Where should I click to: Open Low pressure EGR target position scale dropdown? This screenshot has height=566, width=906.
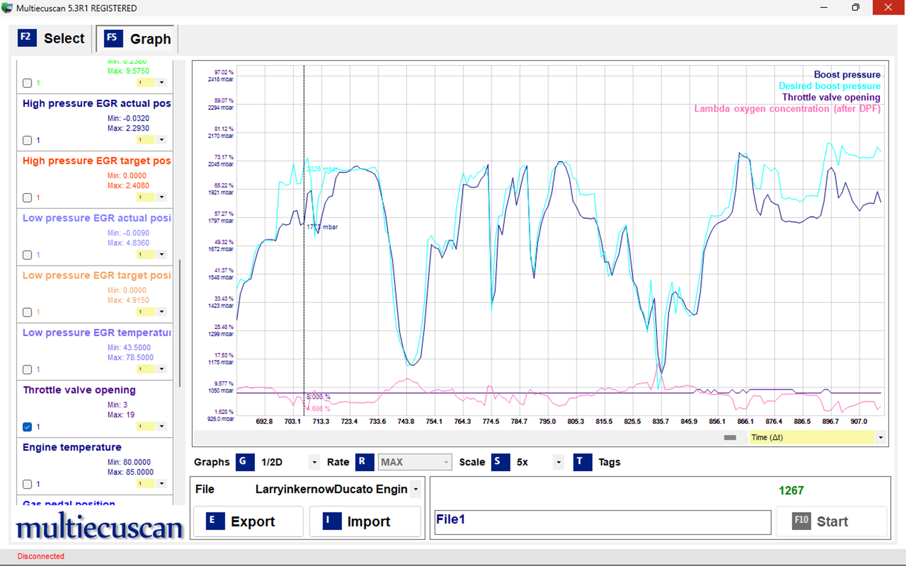162,312
